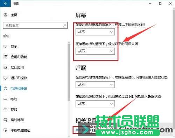Select 默认应用 in the sidebar
Screen dimensions: 175x138
pyautogui.click(x=17, y=67)
